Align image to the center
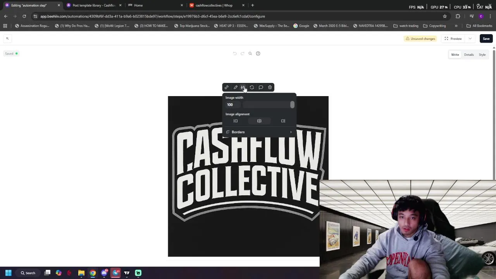Viewport: 496px width, 279px height. point(259,121)
